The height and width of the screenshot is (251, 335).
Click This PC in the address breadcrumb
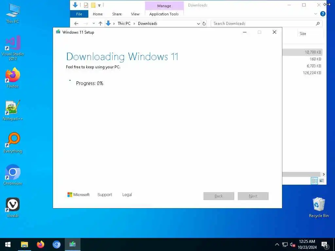coord(124,24)
